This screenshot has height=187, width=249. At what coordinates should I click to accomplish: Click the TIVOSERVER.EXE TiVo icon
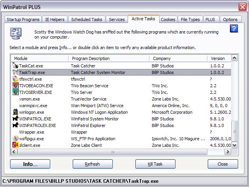click(15, 92)
